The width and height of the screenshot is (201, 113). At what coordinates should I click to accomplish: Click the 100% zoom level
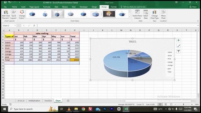pyautogui.click(x=197, y=105)
